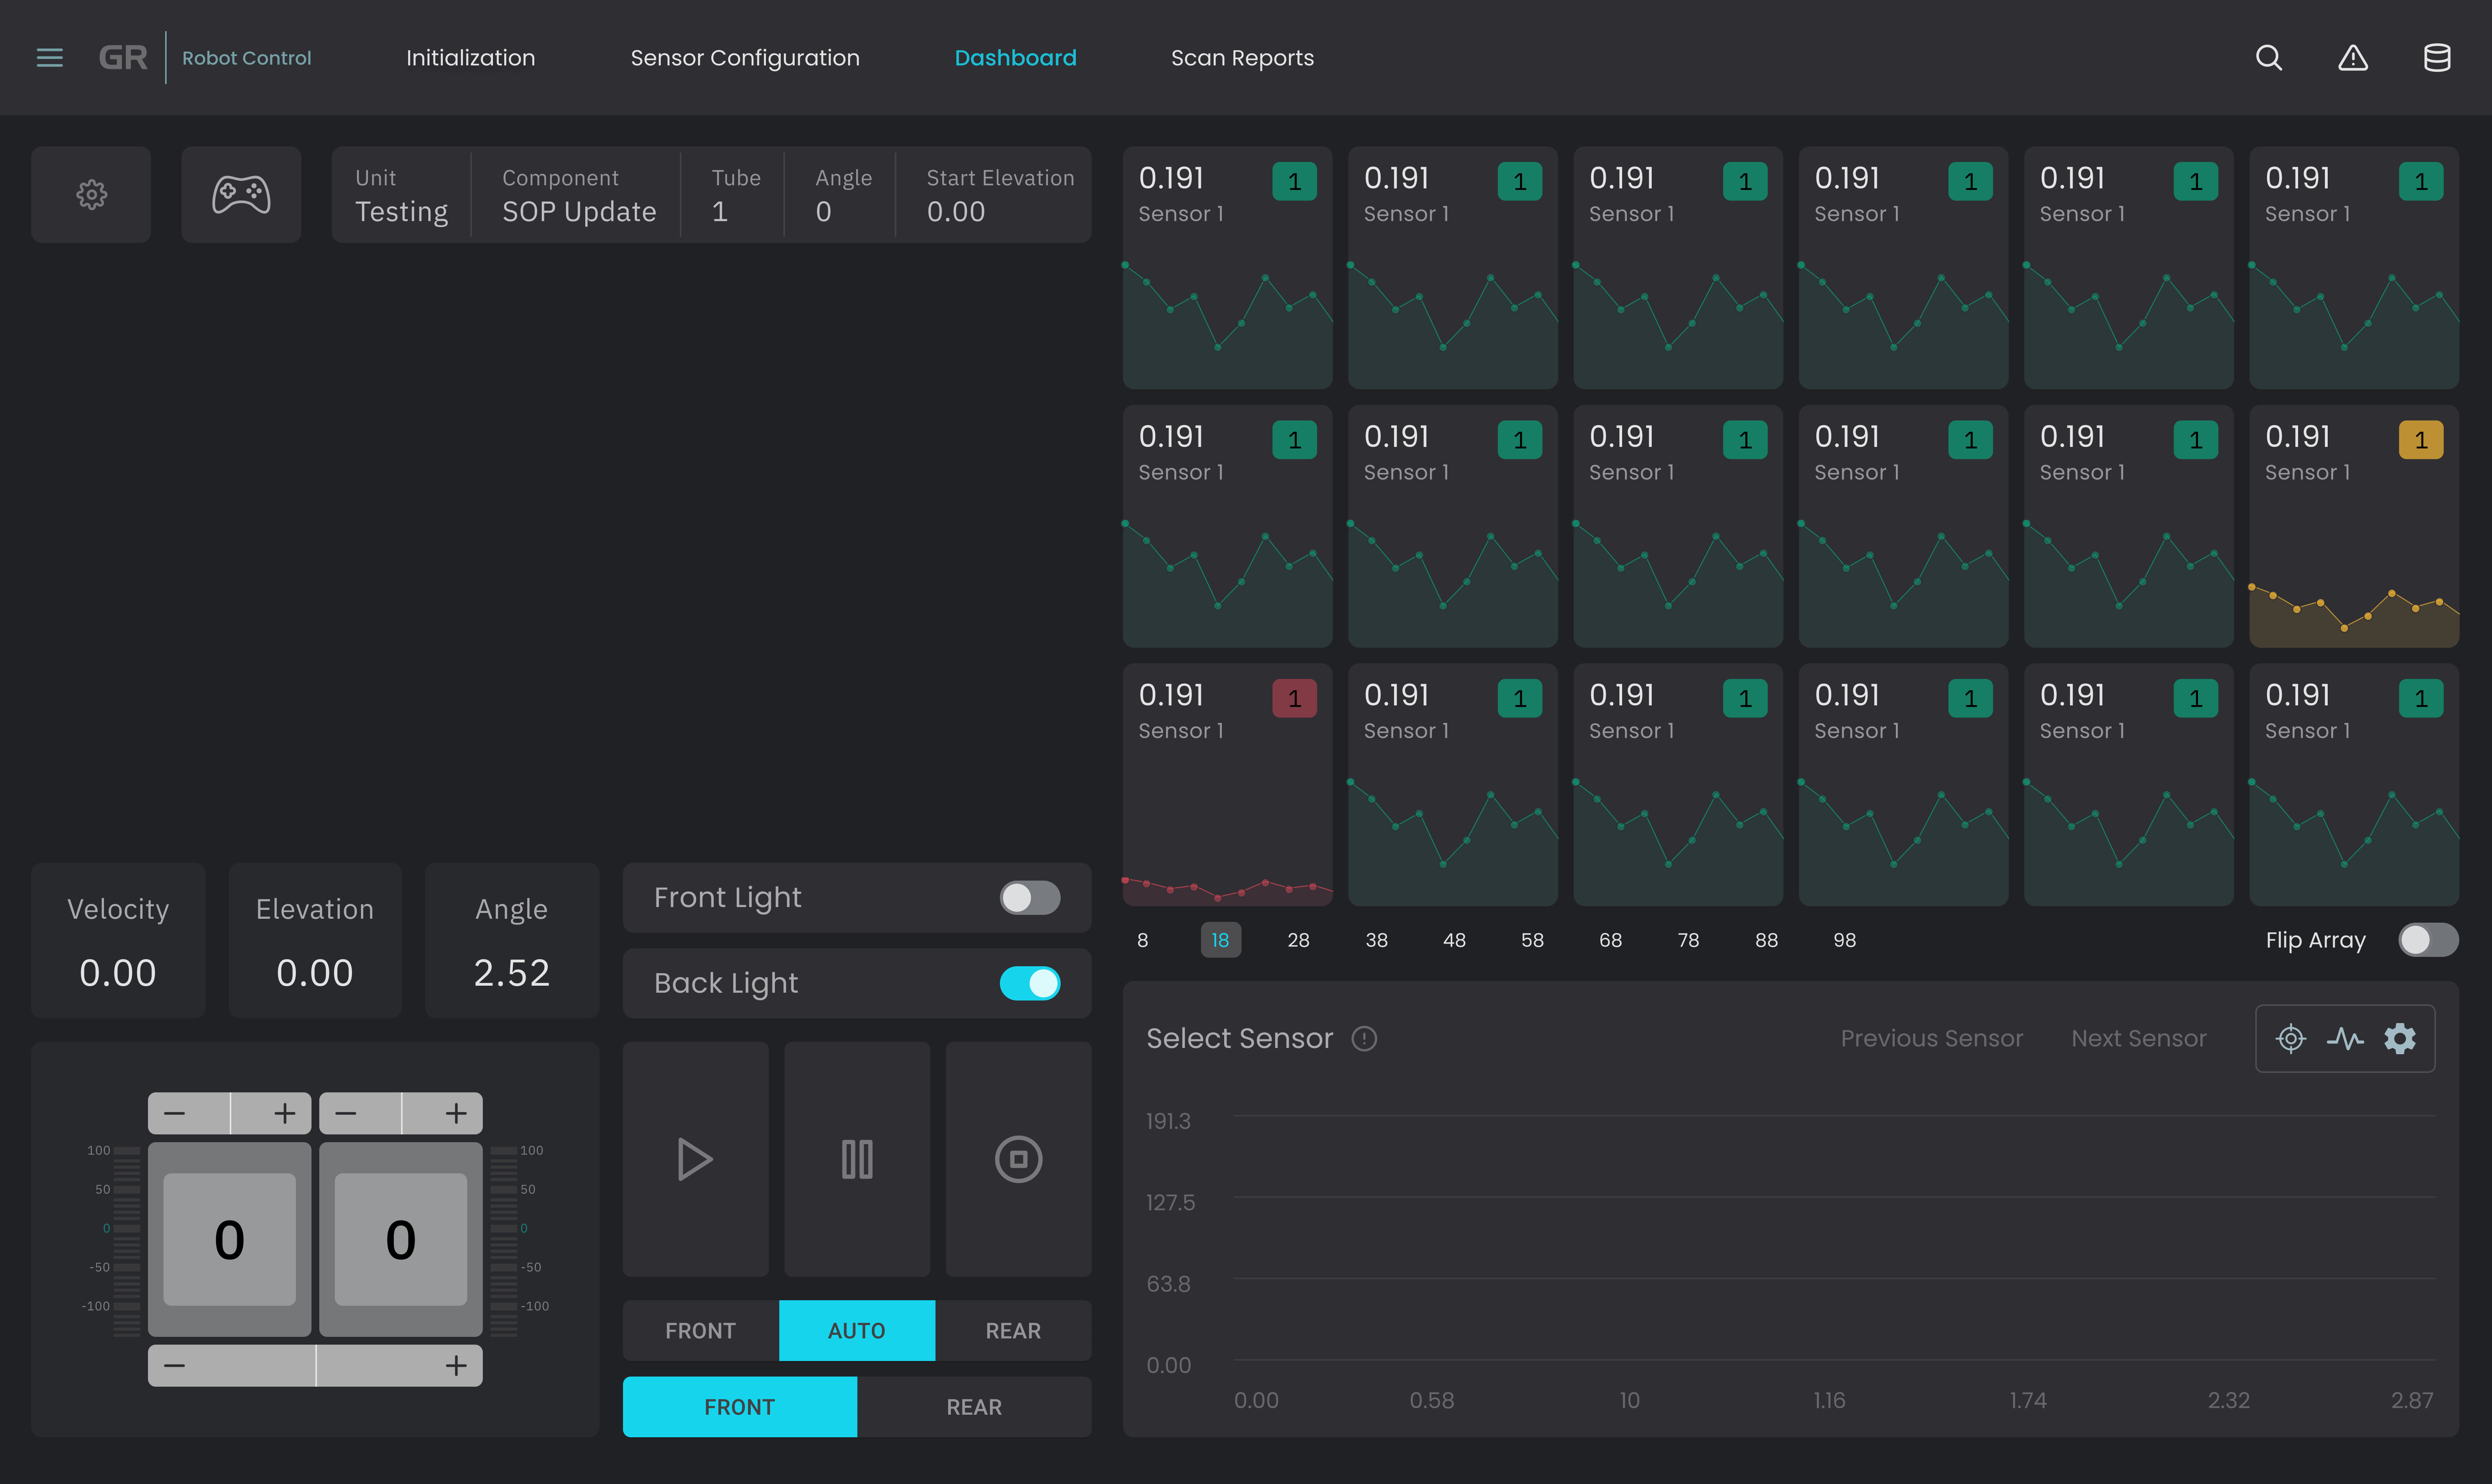Click the gamepad controller icon
2492x1484 pixels.
[x=241, y=195]
